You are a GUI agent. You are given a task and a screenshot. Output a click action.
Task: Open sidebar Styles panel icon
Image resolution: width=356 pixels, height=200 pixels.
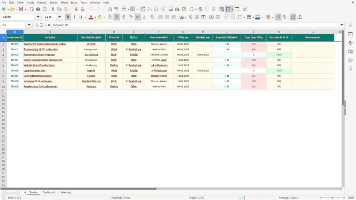click(x=350, y=43)
